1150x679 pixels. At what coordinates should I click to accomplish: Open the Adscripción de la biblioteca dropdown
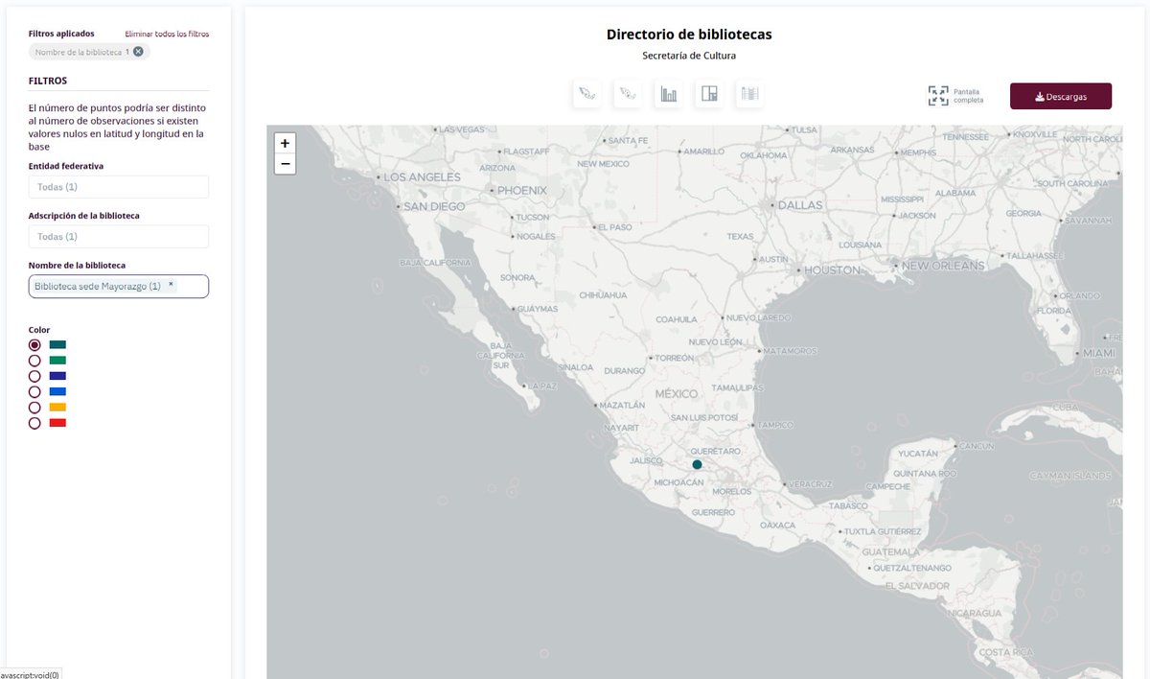tap(118, 236)
